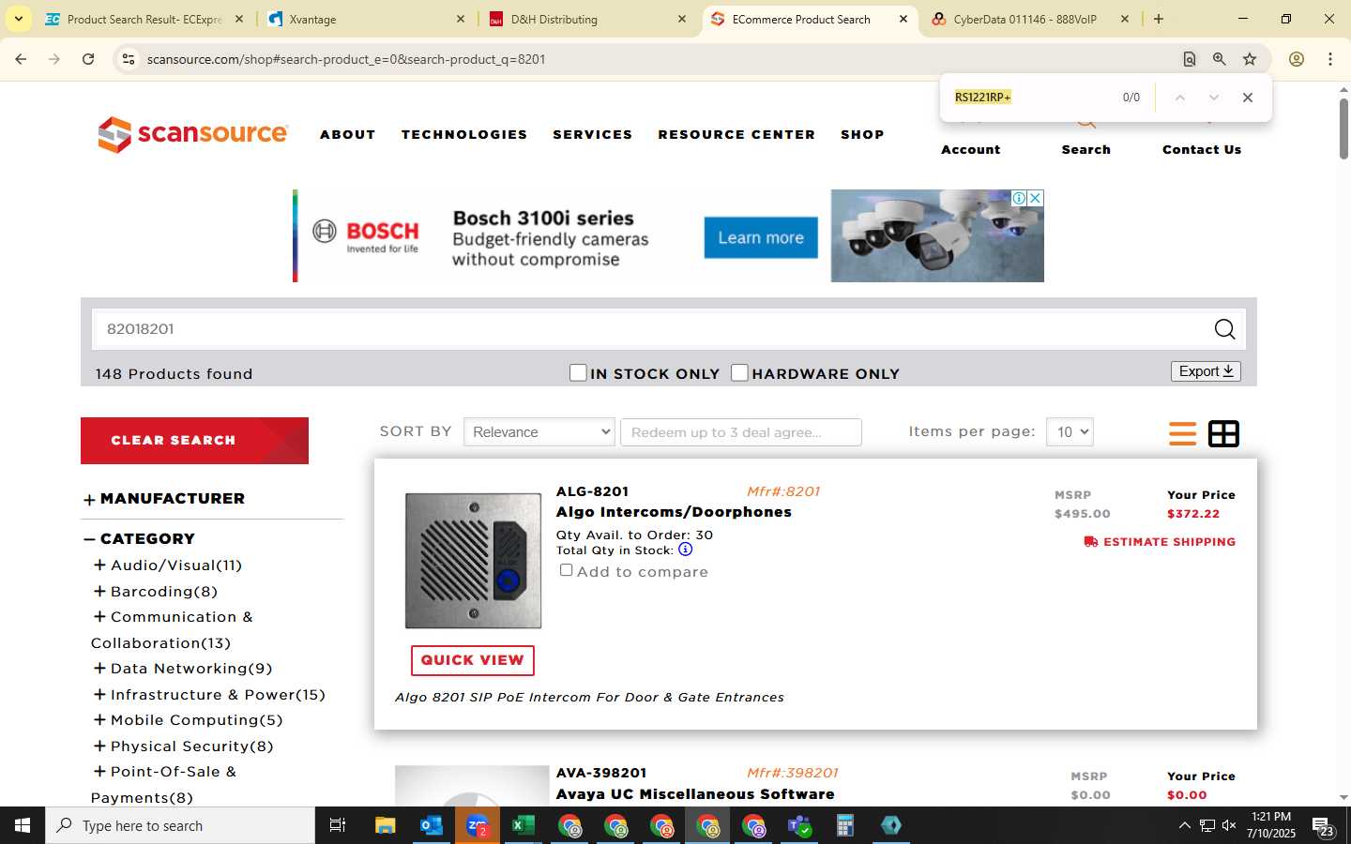Close the Bosch ad with X icon

tap(1036, 198)
